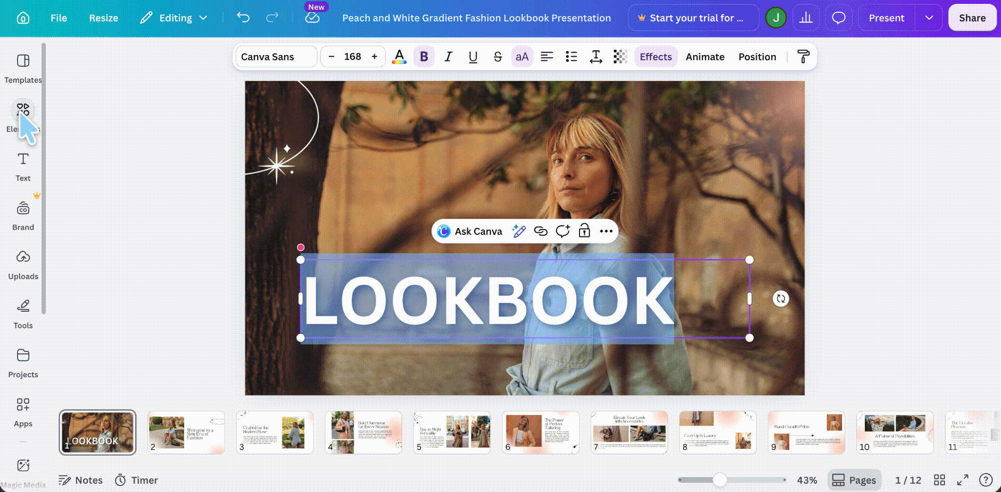
Task: Open the Position panel
Action: 757,57
